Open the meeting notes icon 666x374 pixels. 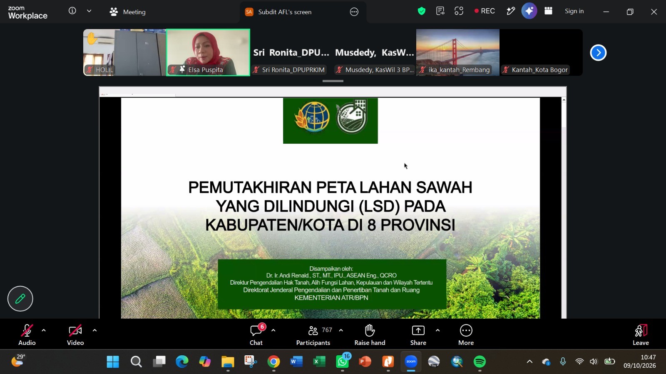pyautogui.click(x=440, y=11)
